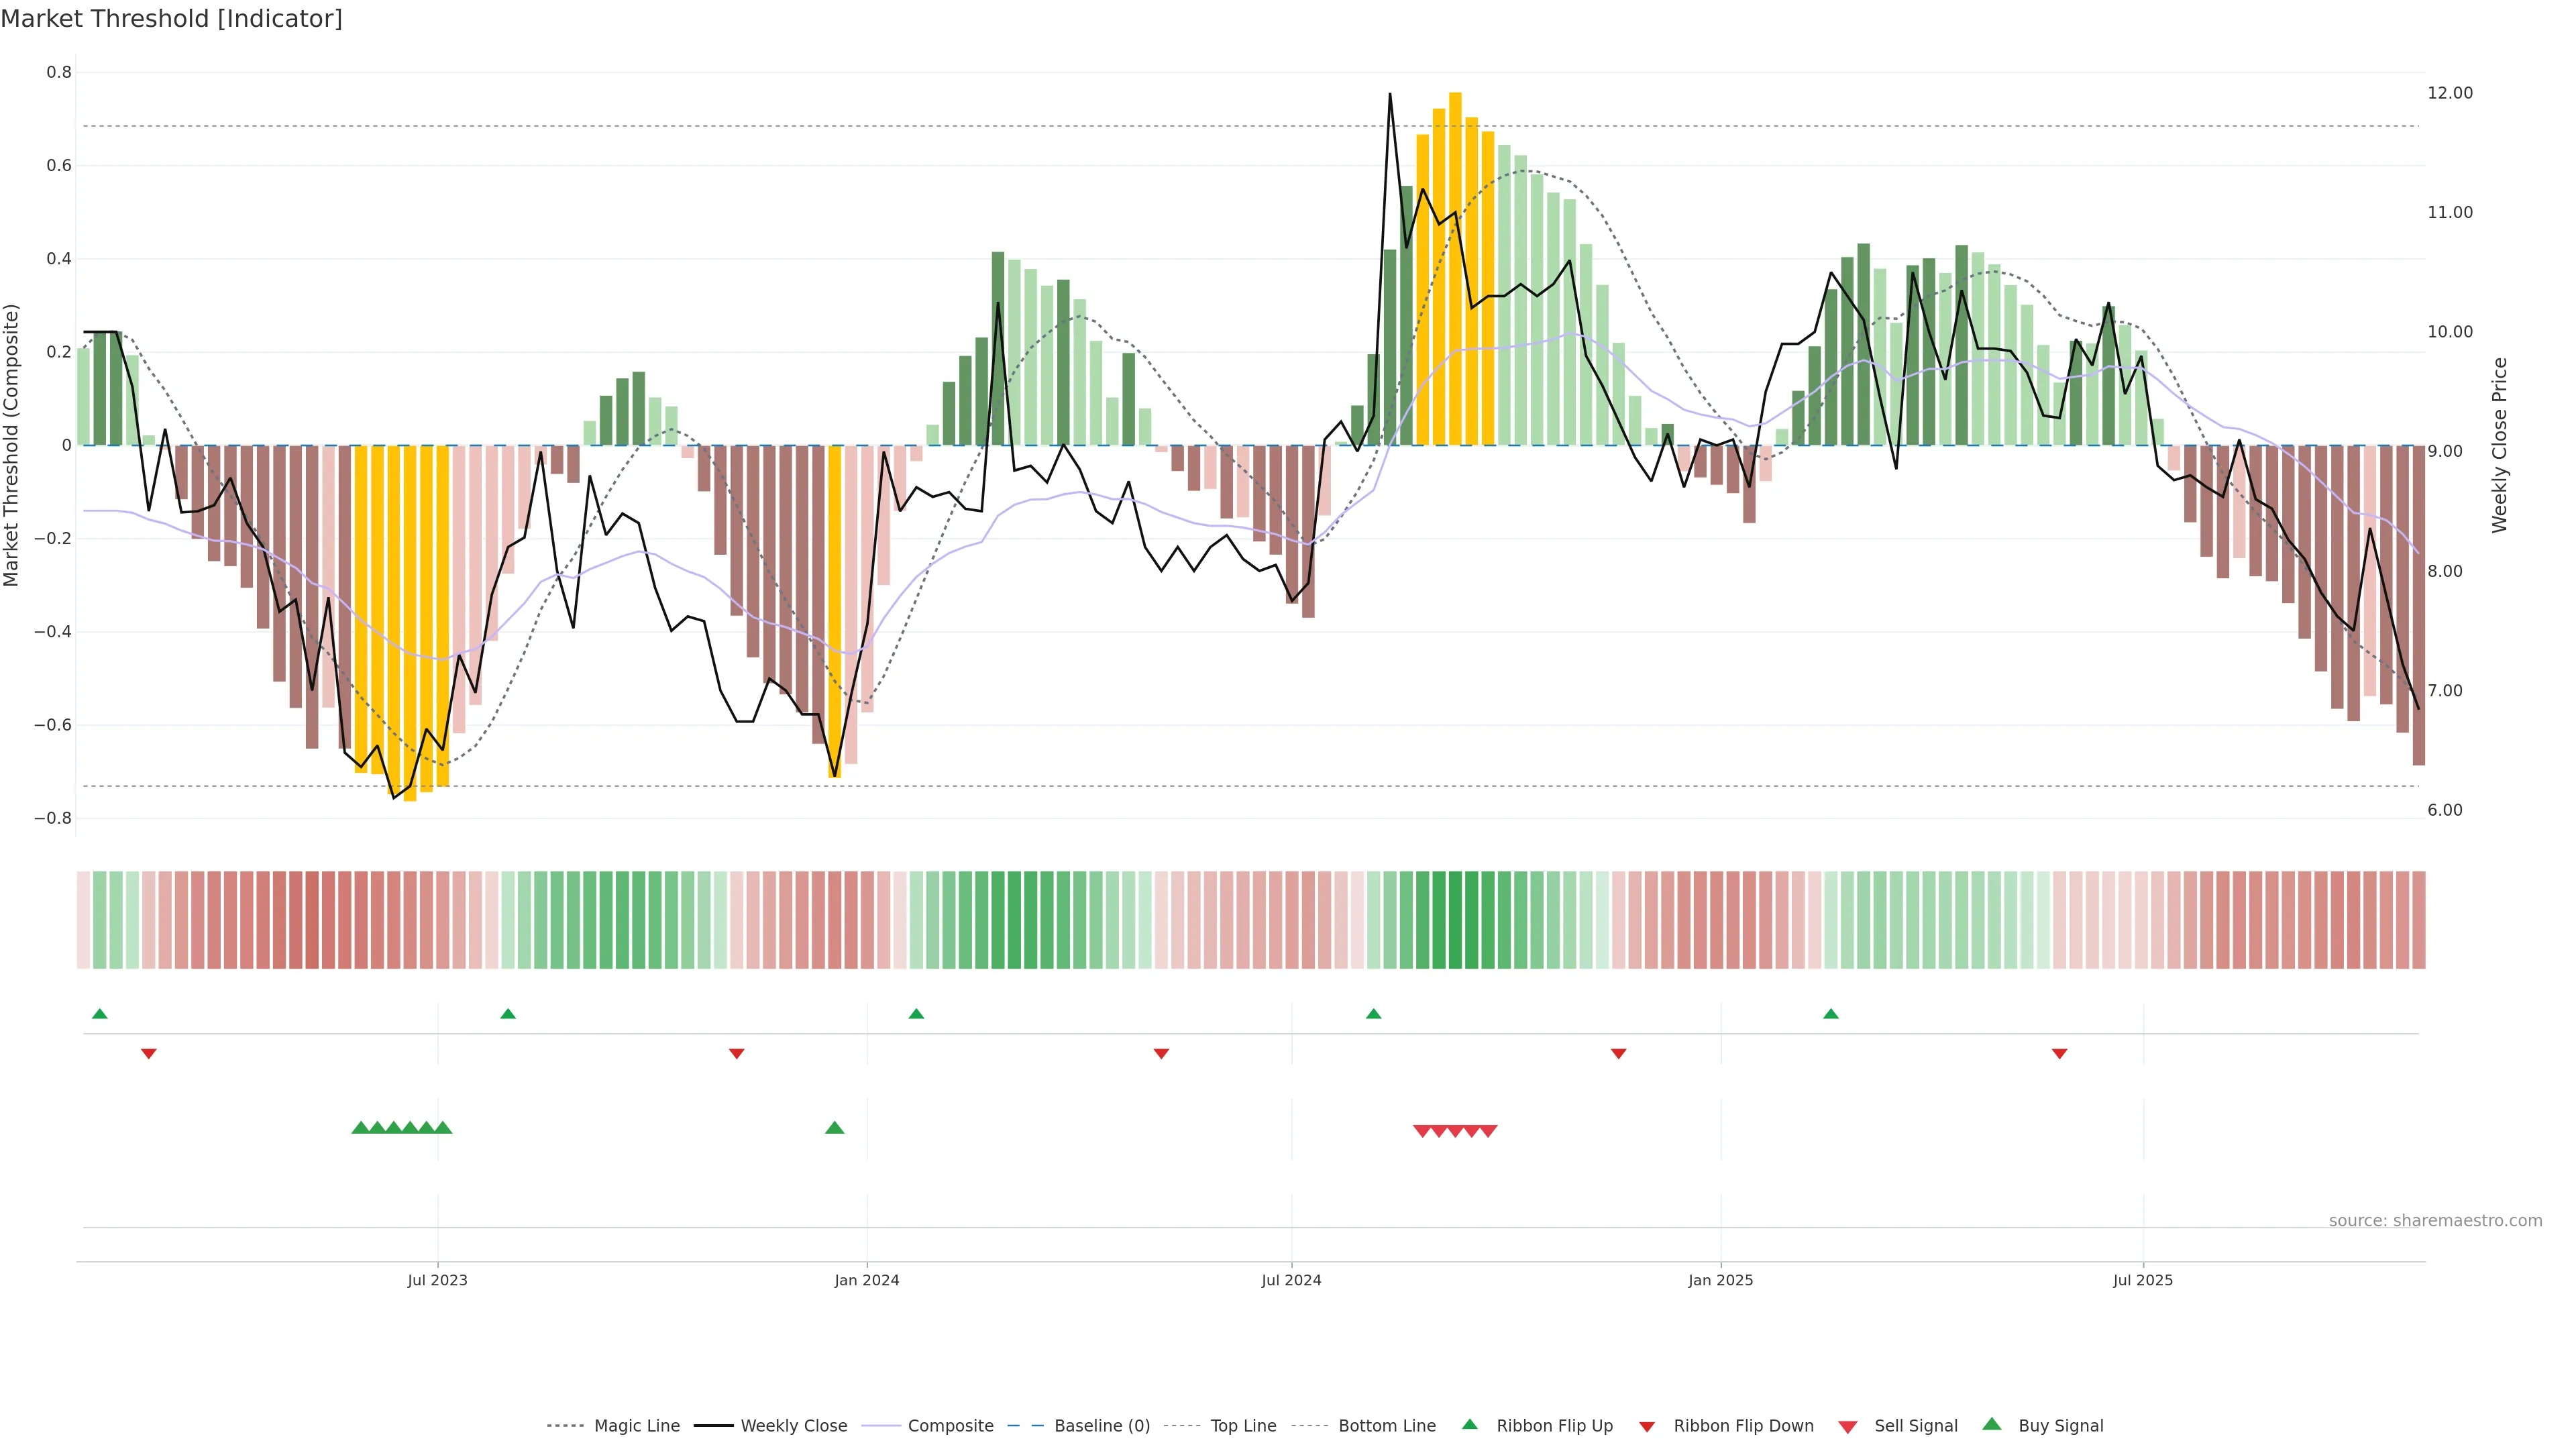The width and height of the screenshot is (2576, 1449).
Task: Click the Baseline (0) legend label
Action: tap(1102, 1426)
